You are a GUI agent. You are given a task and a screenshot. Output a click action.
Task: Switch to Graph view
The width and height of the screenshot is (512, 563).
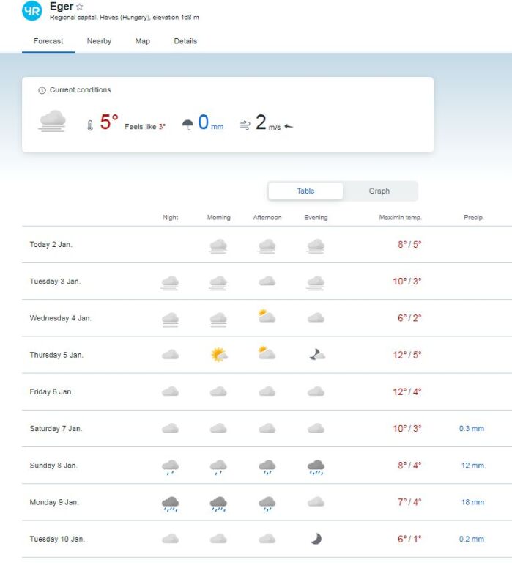[379, 191]
